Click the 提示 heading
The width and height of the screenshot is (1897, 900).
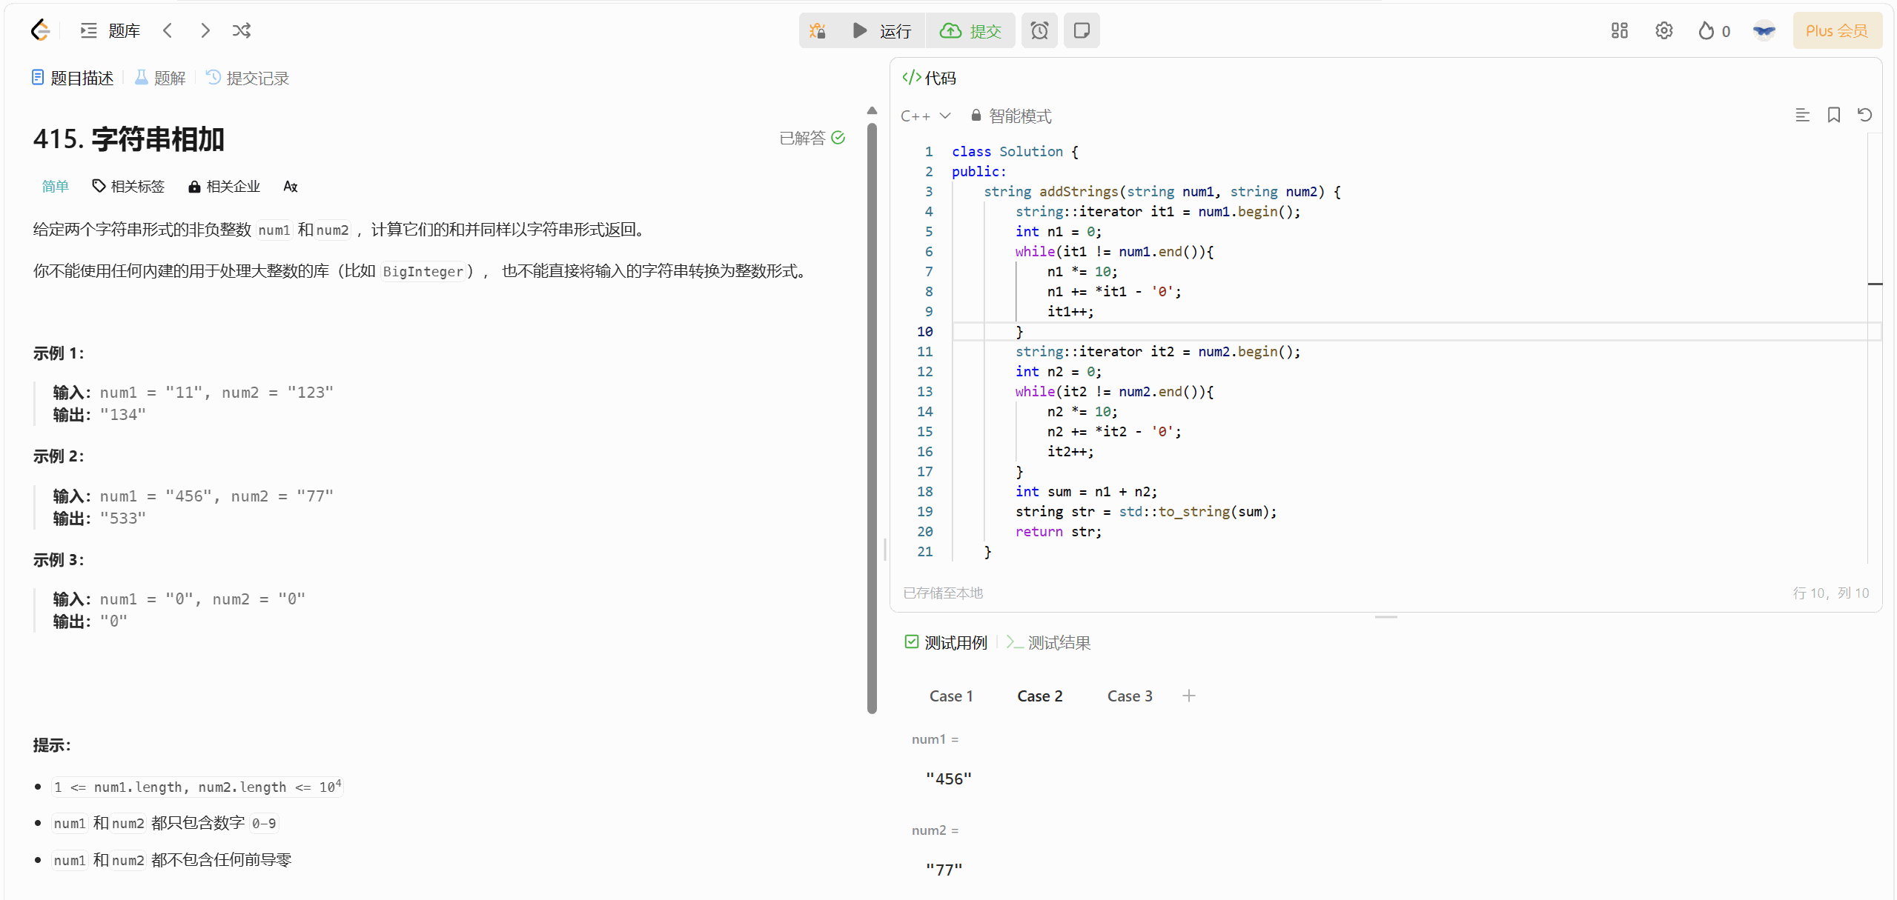(52, 745)
